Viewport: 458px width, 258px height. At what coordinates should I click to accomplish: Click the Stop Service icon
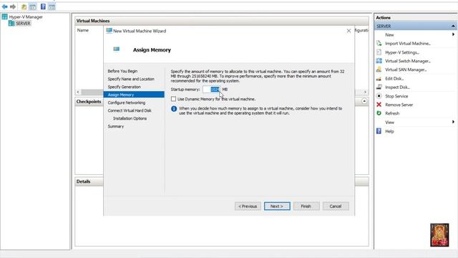point(379,96)
